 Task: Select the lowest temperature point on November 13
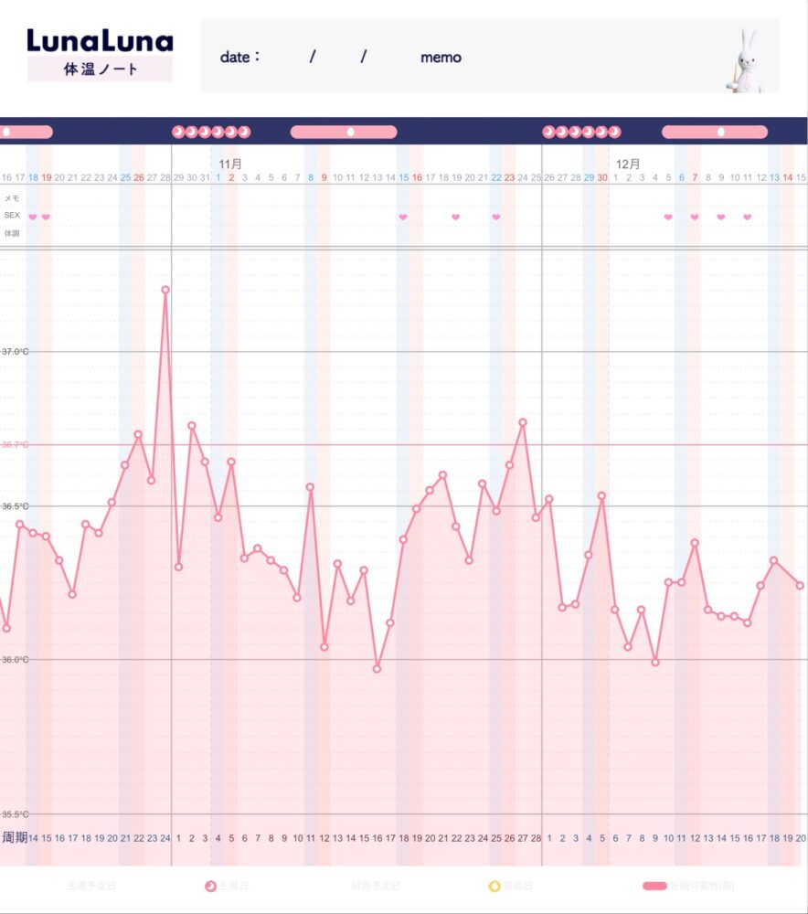pos(377,668)
